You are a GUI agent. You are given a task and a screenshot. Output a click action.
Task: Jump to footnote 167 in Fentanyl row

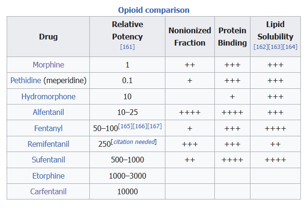pyautogui.click(x=154, y=126)
